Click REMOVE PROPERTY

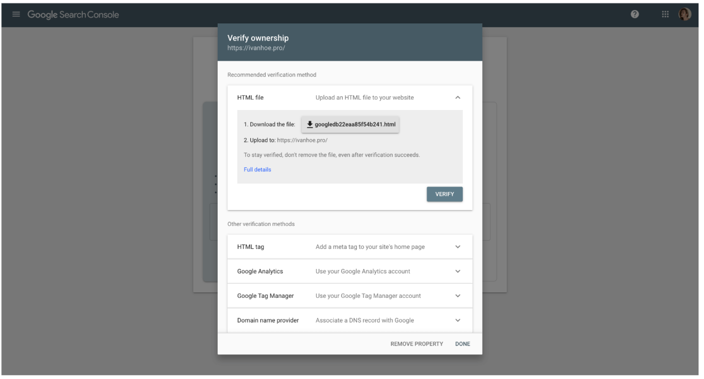pos(416,344)
